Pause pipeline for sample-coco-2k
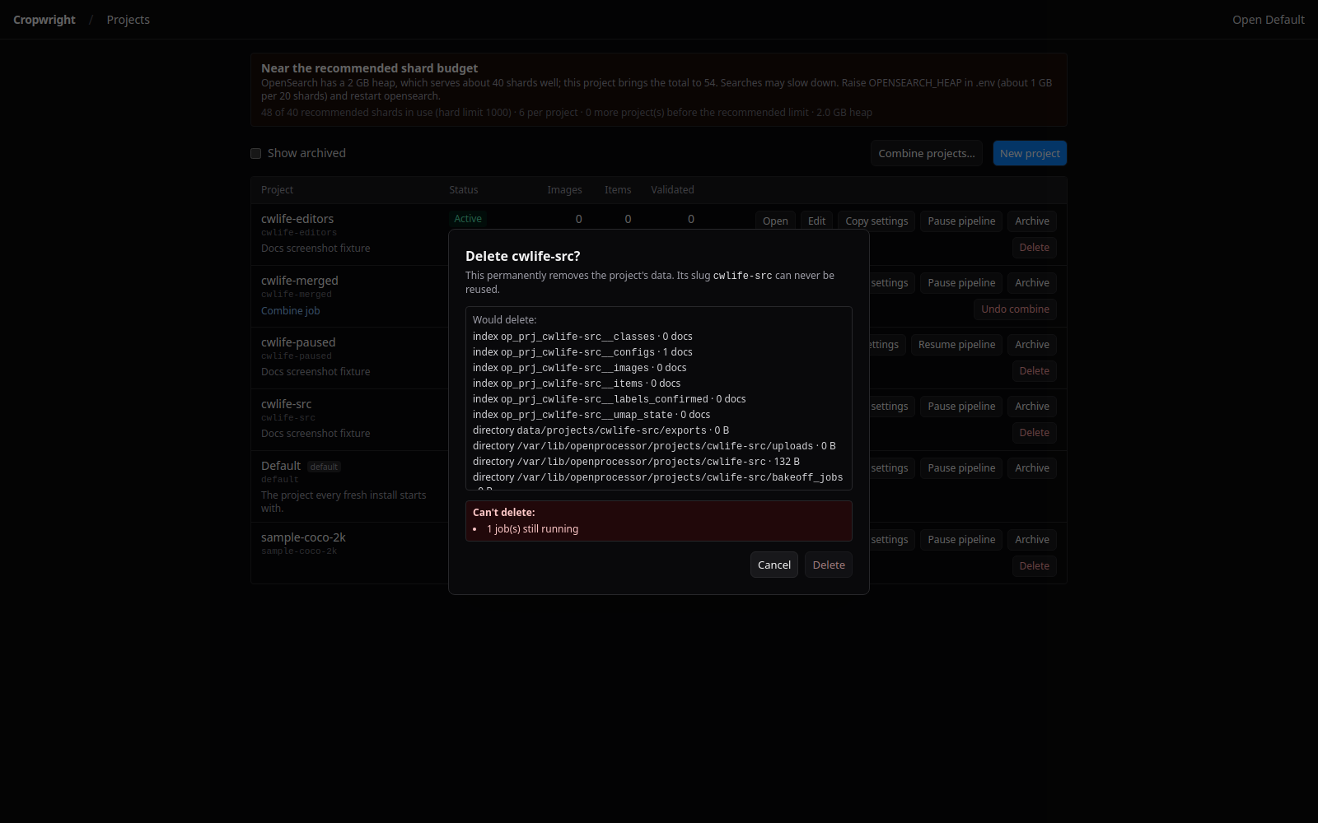Image resolution: width=1318 pixels, height=823 pixels. 961,539
